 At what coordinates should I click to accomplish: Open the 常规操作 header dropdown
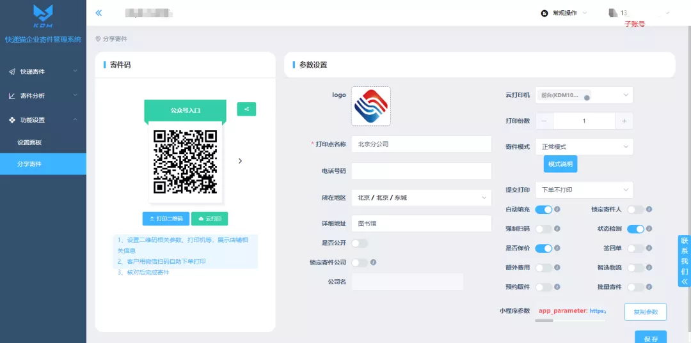[x=564, y=13]
